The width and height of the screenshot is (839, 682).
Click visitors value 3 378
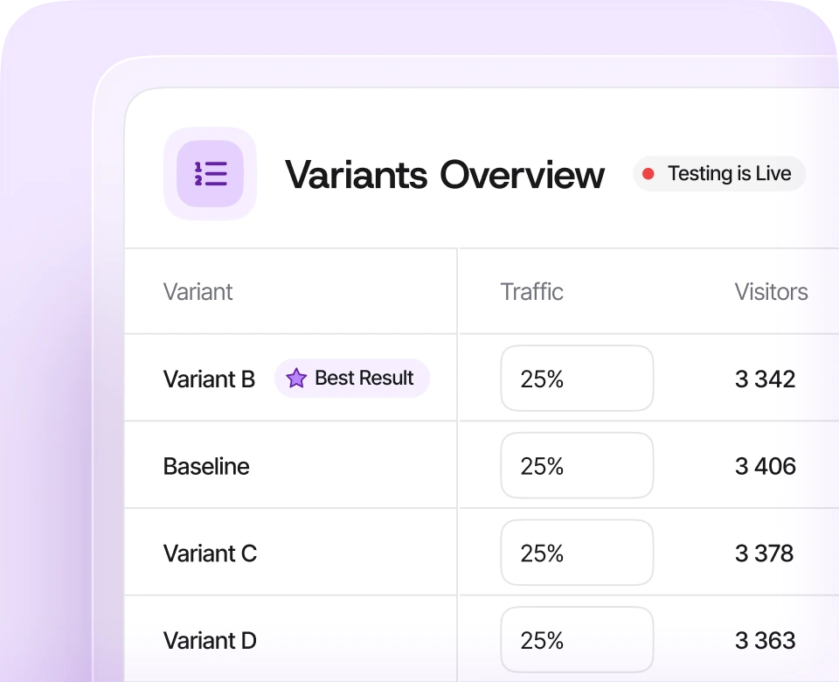tap(764, 553)
